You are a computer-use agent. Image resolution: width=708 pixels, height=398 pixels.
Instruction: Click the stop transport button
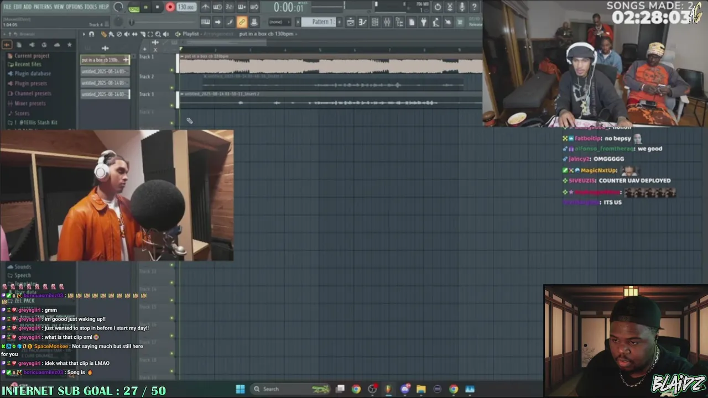(x=157, y=7)
